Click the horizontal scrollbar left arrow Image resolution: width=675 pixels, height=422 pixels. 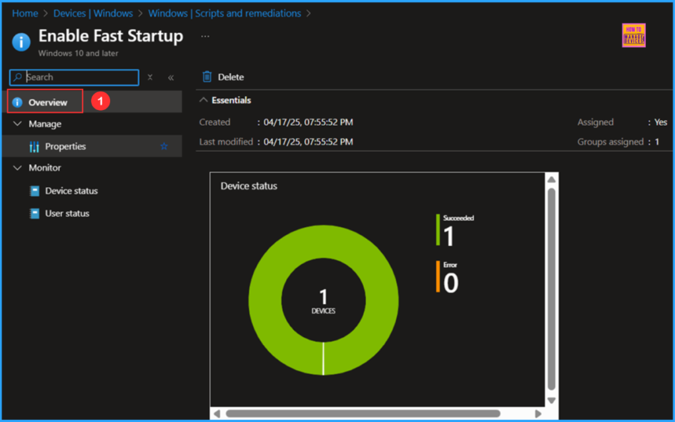(x=217, y=414)
